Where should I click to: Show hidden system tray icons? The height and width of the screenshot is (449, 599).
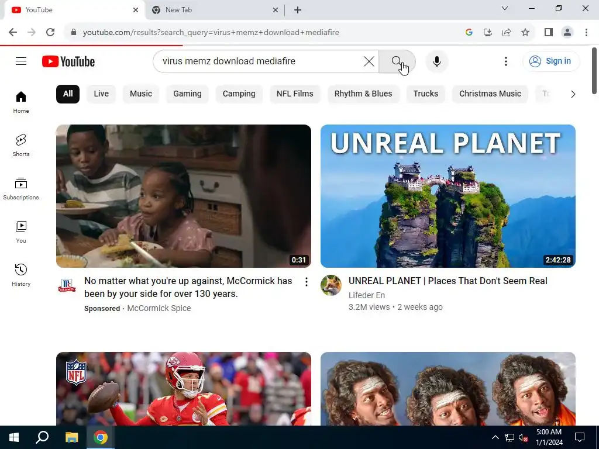coord(495,437)
